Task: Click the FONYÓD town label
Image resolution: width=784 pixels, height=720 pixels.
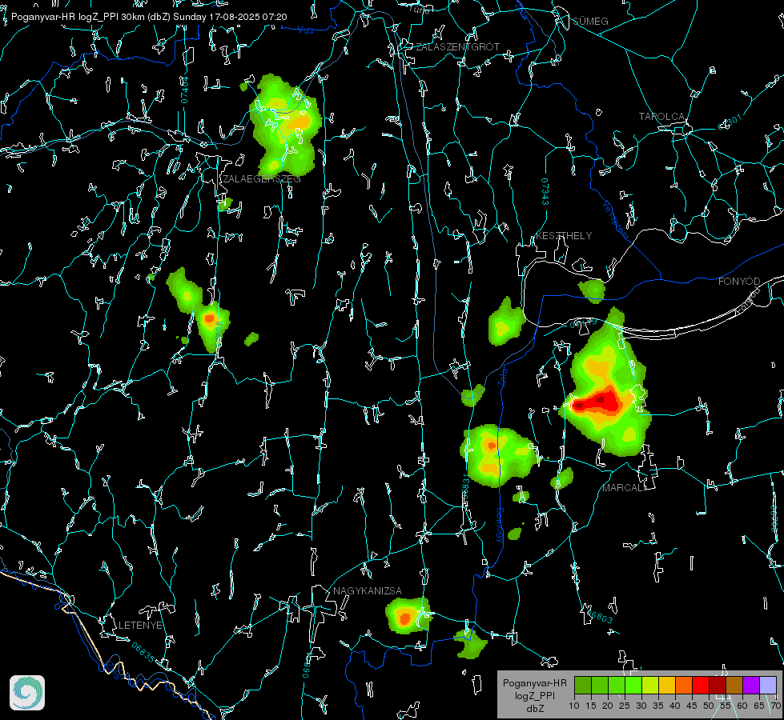Action: (x=739, y=282)
